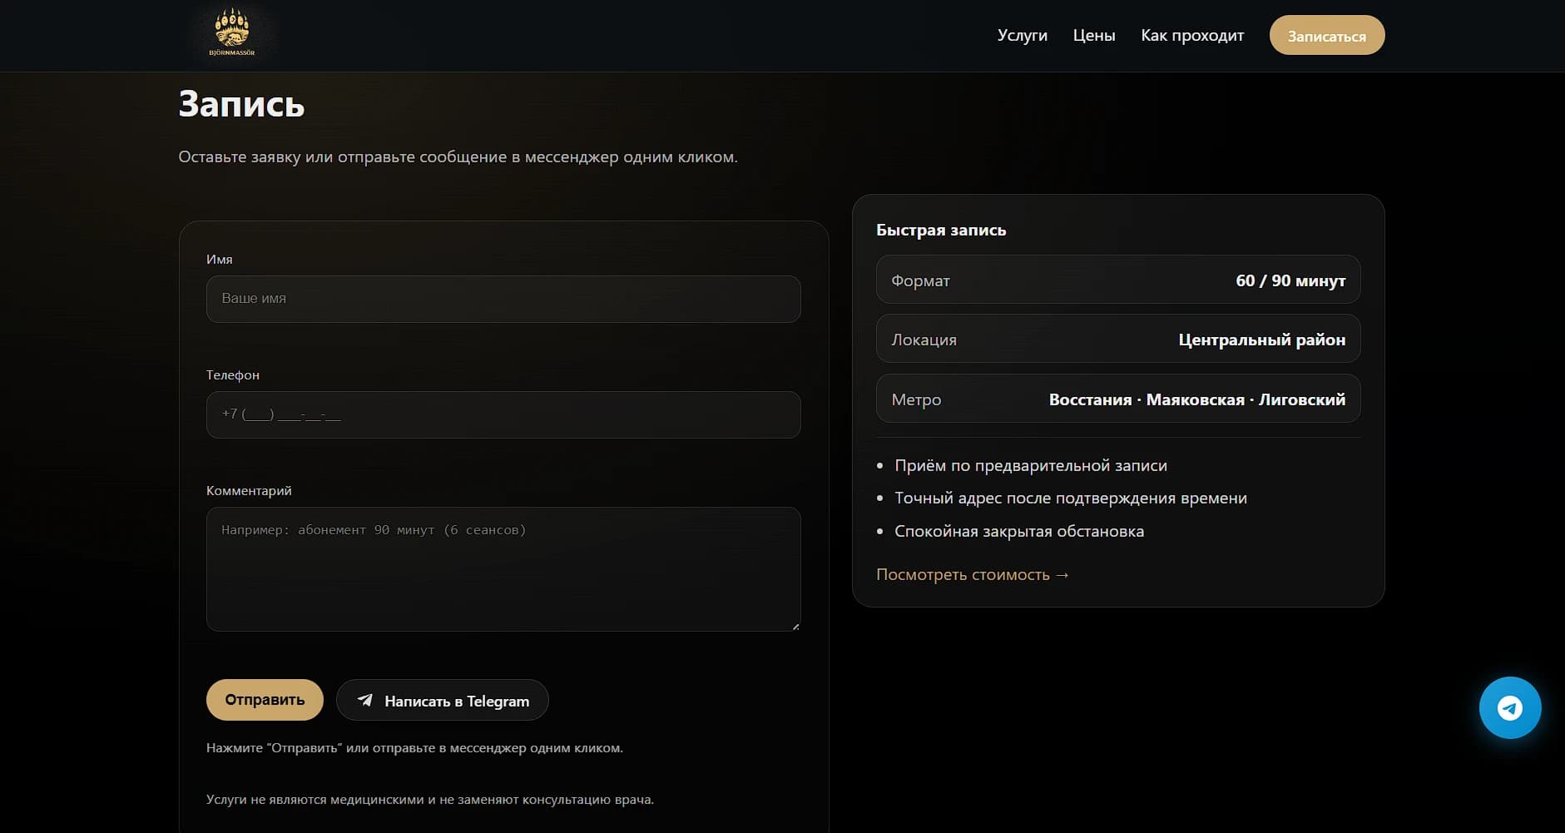The image size is (1565, 833).
Task: Click the Имя field label
Action: pyautogui.click(x=220, y=260)
